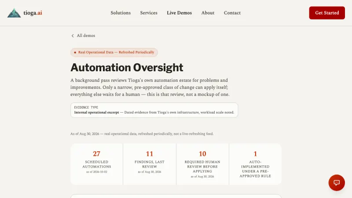The image size is (352, 198).
Task: Open the chat bubble widget
Action: (337, 183)
